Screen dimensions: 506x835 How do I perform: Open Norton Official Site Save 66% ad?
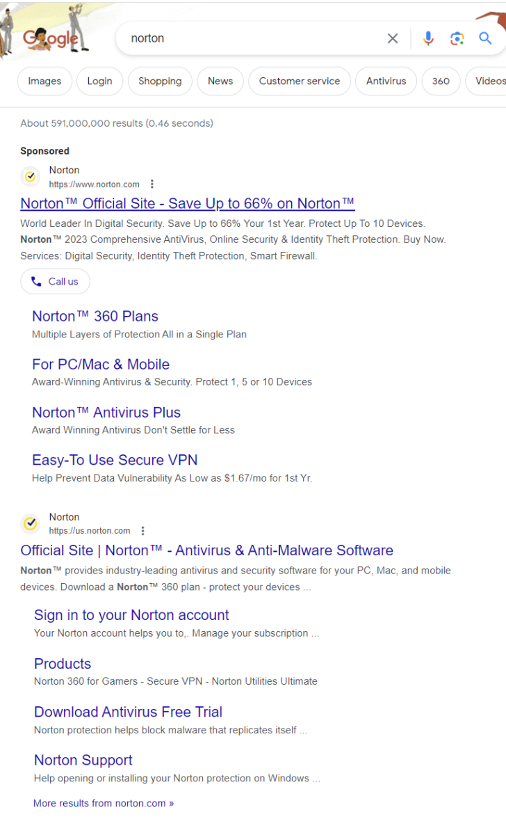pos(188,203)
